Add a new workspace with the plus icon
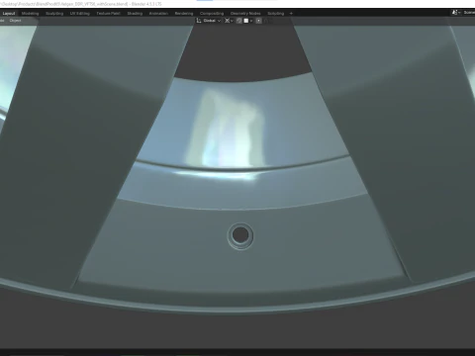The height and width of the screenshot is (356, 475). click(x=291, y=14)
